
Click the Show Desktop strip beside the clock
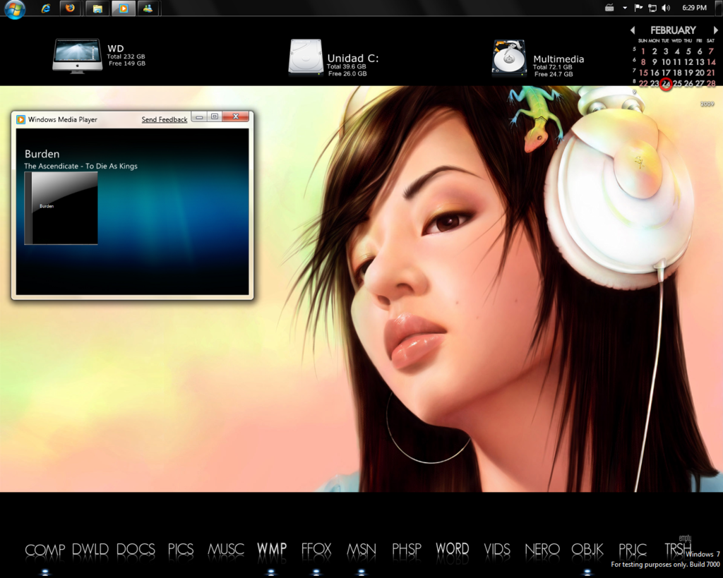point(719,8)
